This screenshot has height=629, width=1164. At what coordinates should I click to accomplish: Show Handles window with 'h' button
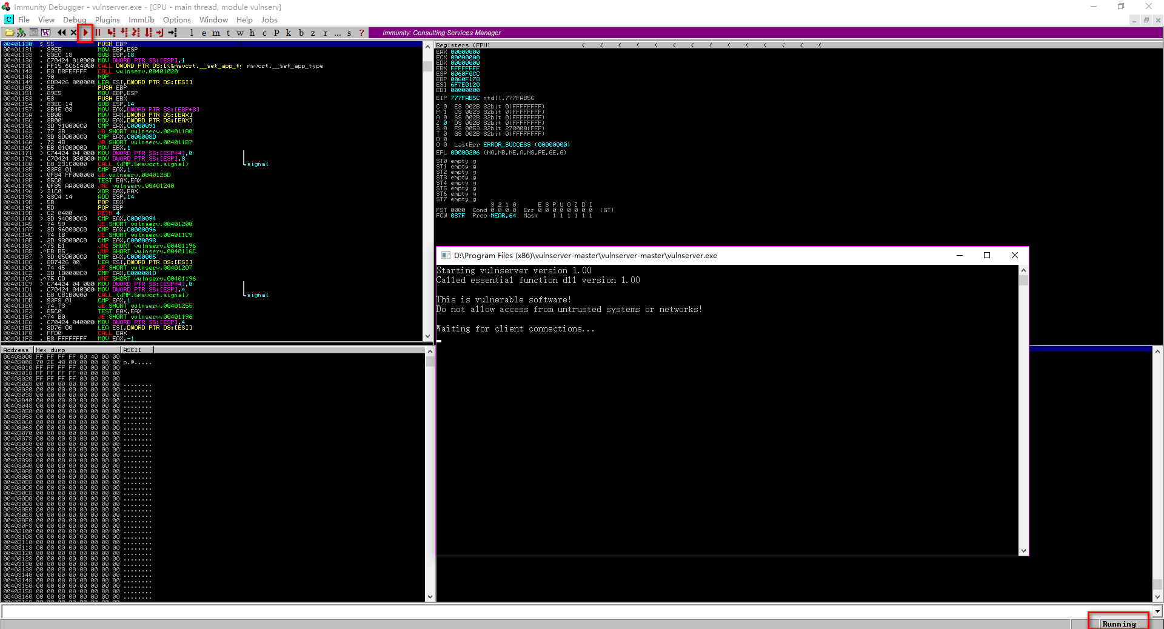coord(252,33)
